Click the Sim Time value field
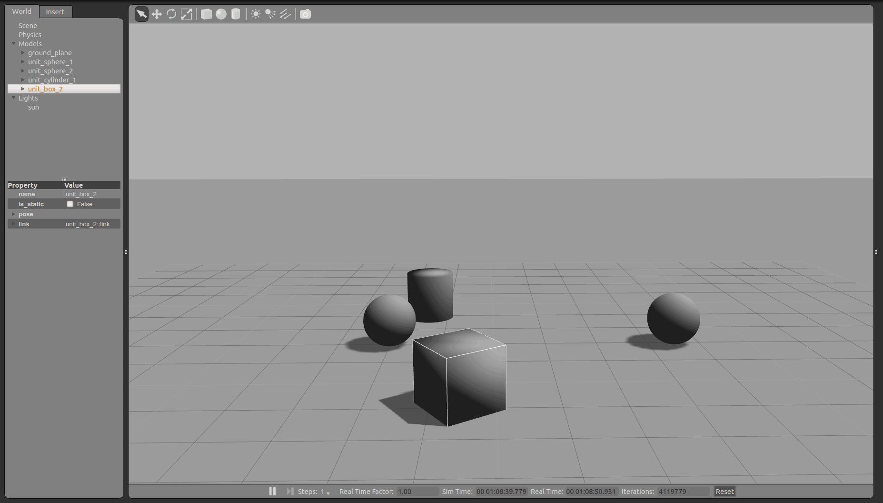The height and width of the screenshot is (503, 883). point(501,492)
